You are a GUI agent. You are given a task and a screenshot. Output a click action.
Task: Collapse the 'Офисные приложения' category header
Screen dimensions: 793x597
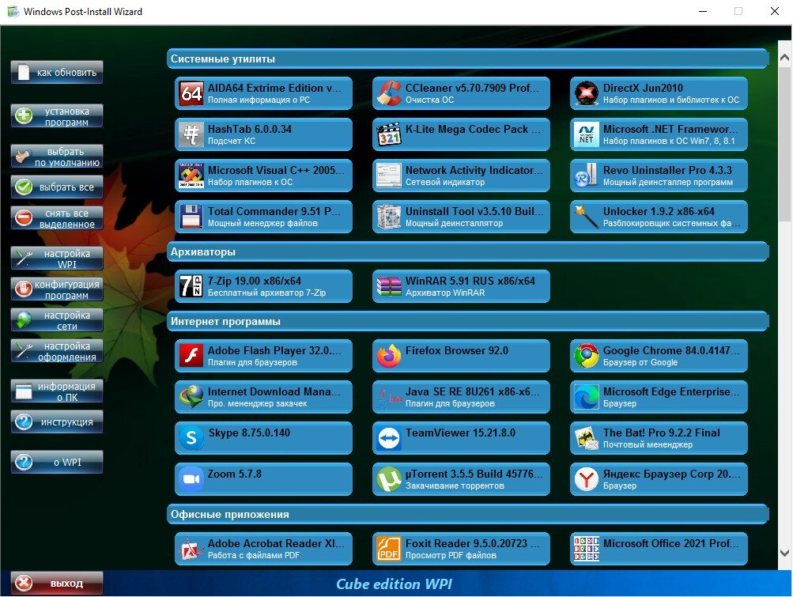pyautogui.click(x=468, y=515)
